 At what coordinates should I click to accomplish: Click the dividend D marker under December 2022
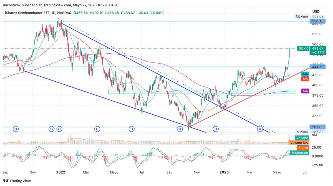[x=216, y=129]
